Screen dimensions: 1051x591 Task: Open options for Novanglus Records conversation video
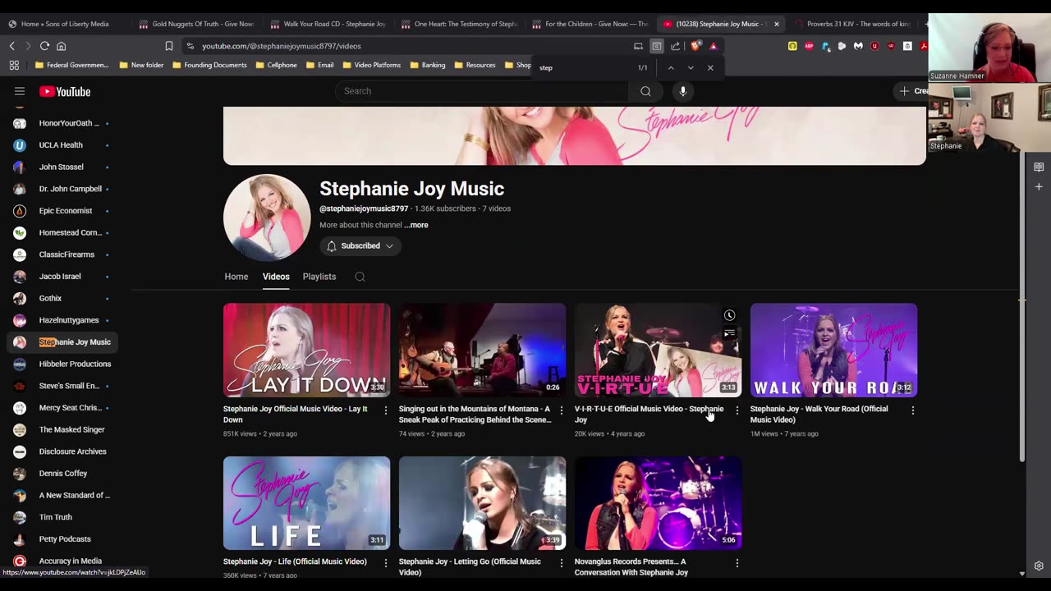[737, 563]
